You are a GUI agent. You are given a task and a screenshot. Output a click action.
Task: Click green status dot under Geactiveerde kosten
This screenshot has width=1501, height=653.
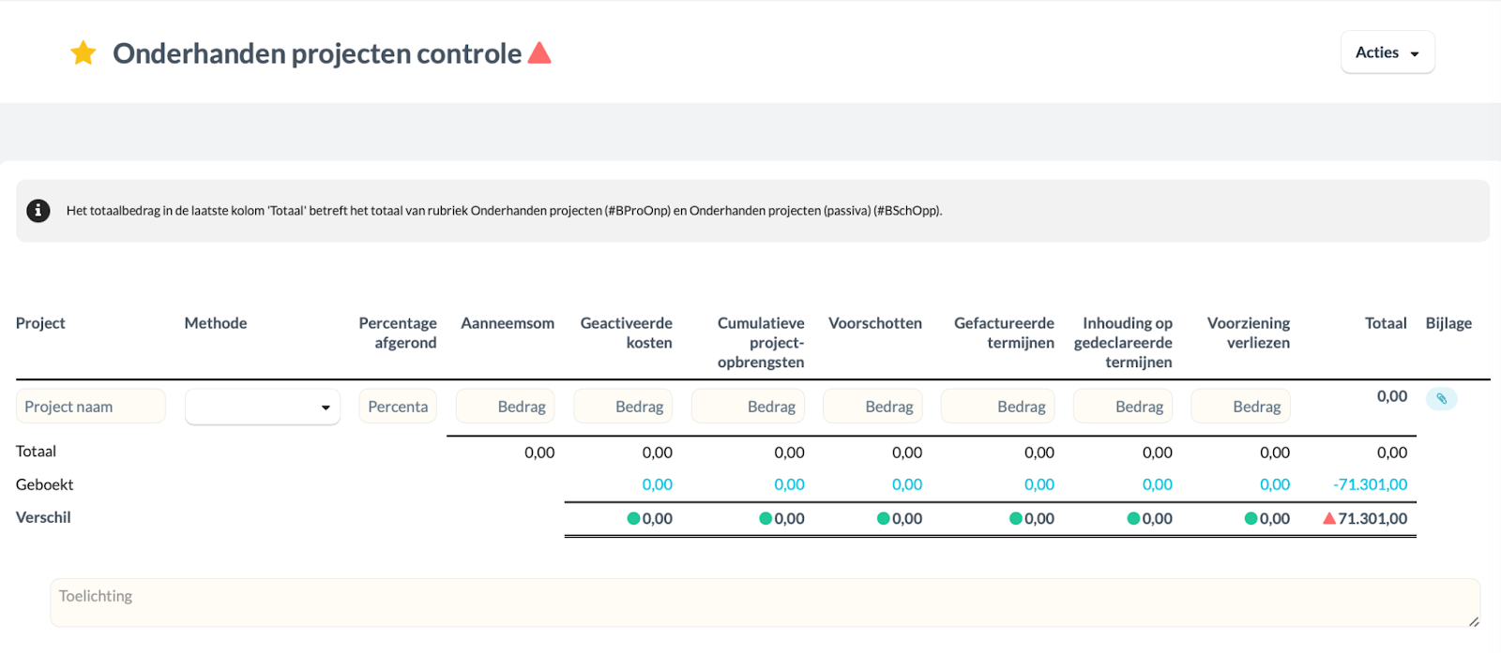(633, 518)
